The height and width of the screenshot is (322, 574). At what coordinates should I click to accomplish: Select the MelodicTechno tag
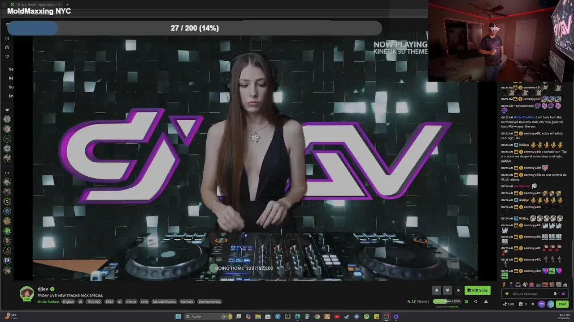164,302
